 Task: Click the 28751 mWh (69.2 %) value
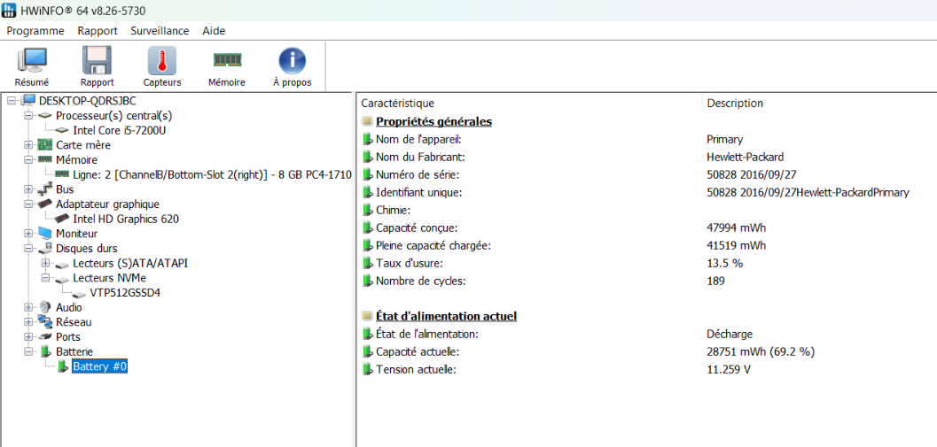tap(761, 351)
